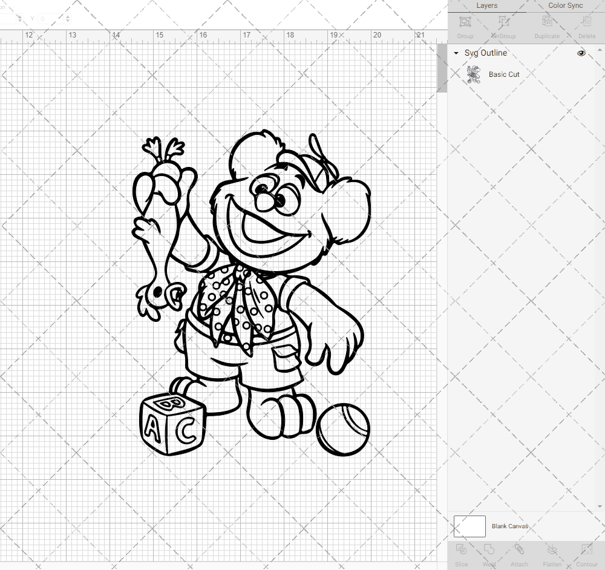605x570 pixels.
Task: Select the bear drawing on the canvas
Action: [x=252, y=293]
